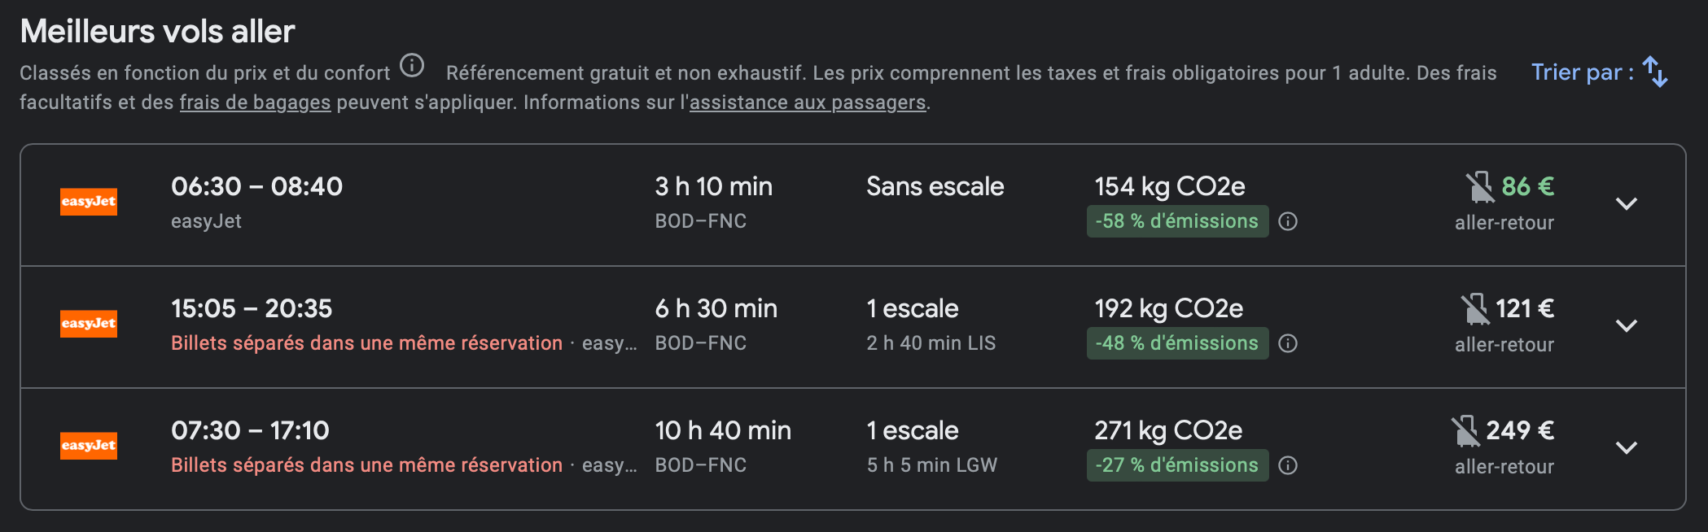Viewport: 1708px width, 532px height.
Task: Click emissions info icon for 192 kg flight
Action: tap(1288, 343)
